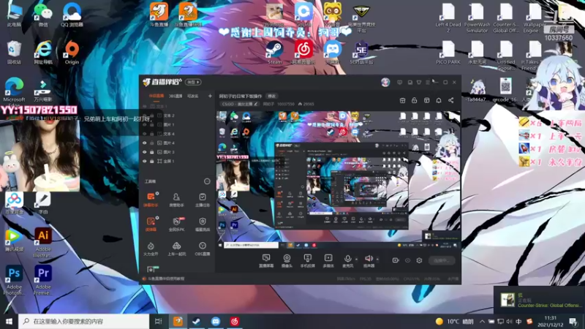Toggle lock on 文本 4 layer

point(152,134)
